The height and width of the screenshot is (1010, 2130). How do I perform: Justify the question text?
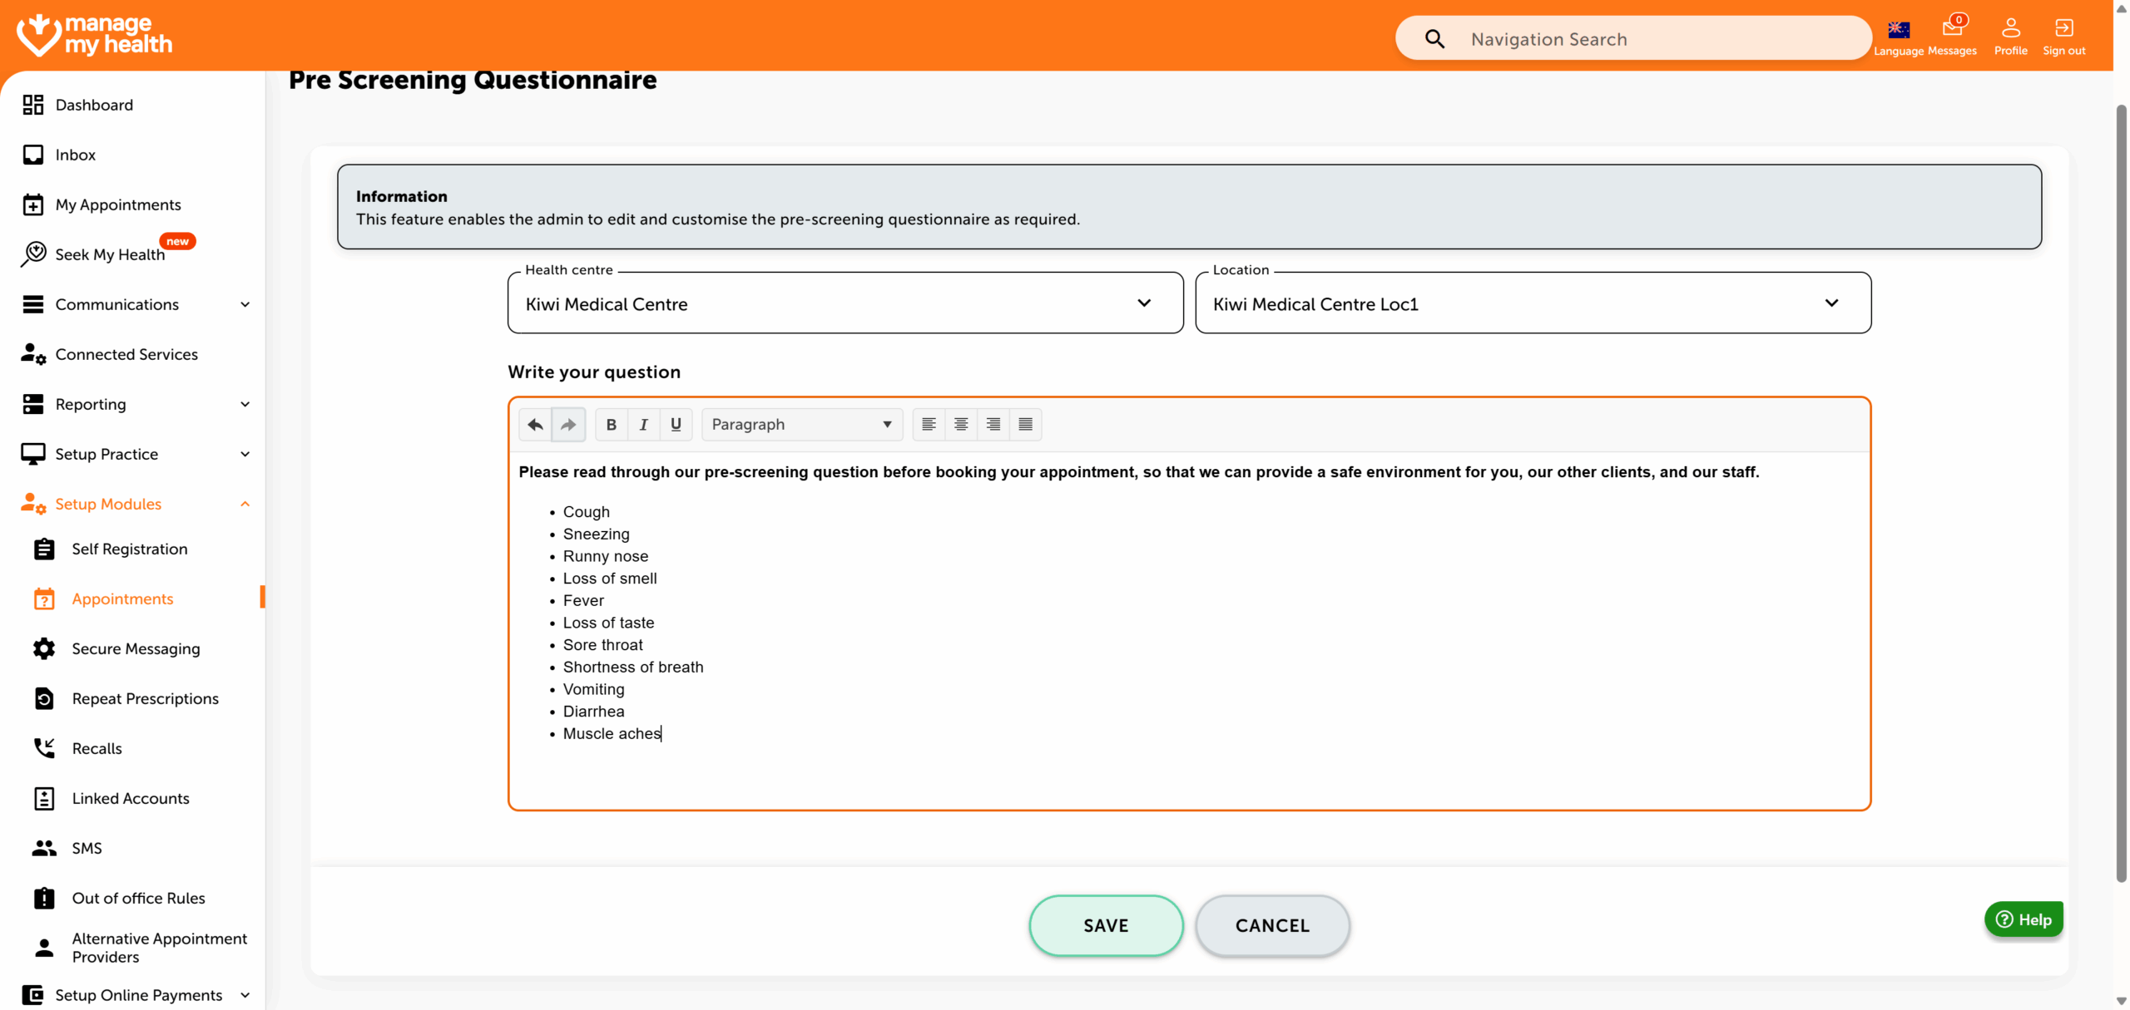1025,425
